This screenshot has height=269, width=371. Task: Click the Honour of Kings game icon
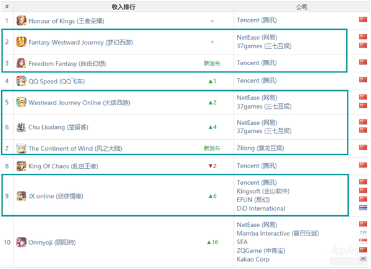pyautogui.click(x=21, y=20)
